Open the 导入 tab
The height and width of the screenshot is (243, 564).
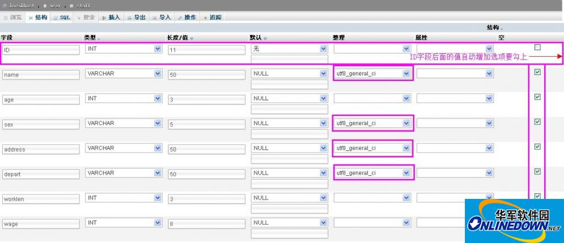tap(161, 18)
